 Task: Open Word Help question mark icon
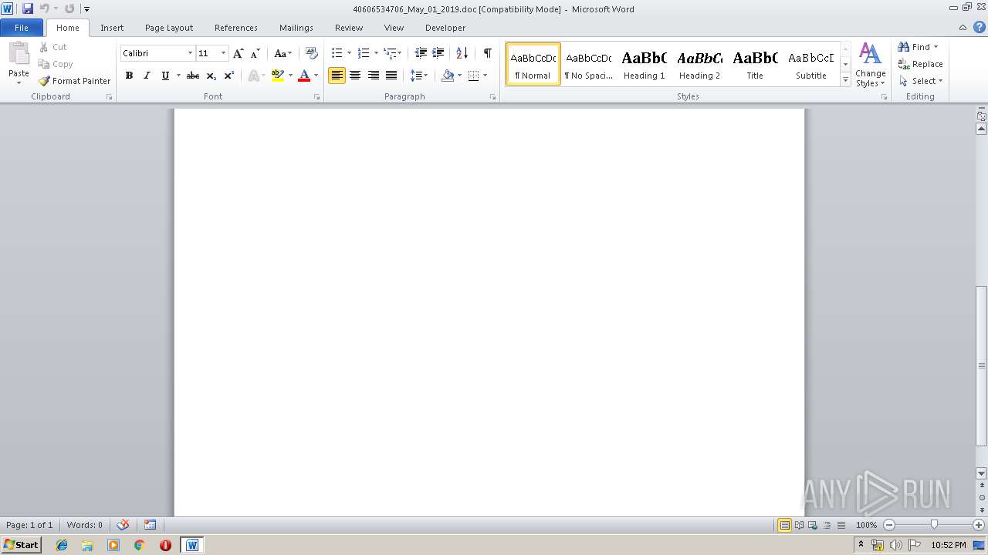(979, 28)
